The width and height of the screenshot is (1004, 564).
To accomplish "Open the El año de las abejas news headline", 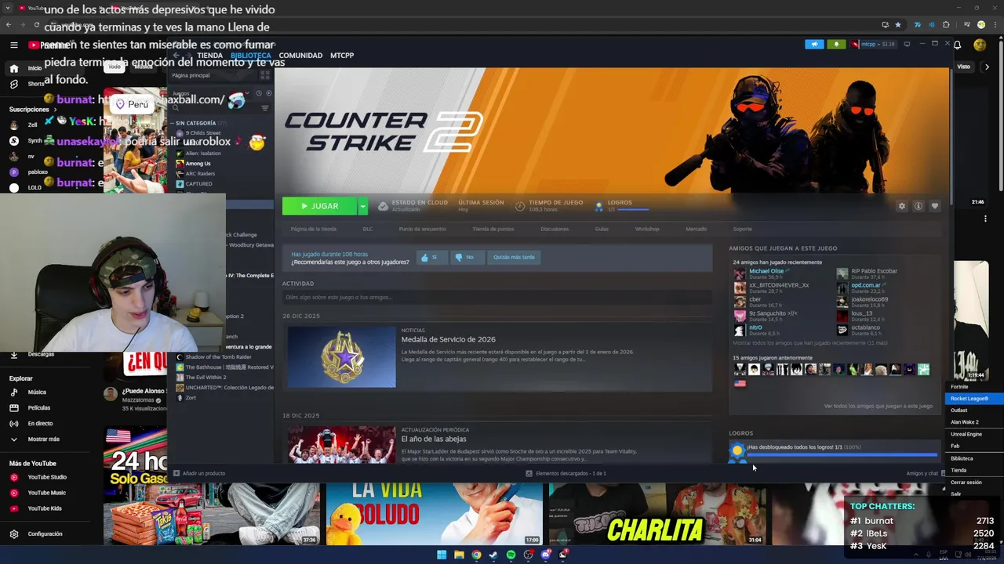I will click(434, 439).
